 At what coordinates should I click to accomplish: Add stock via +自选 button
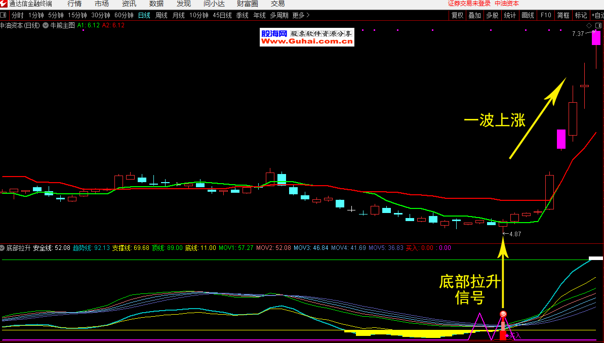[x=597, y=15]
